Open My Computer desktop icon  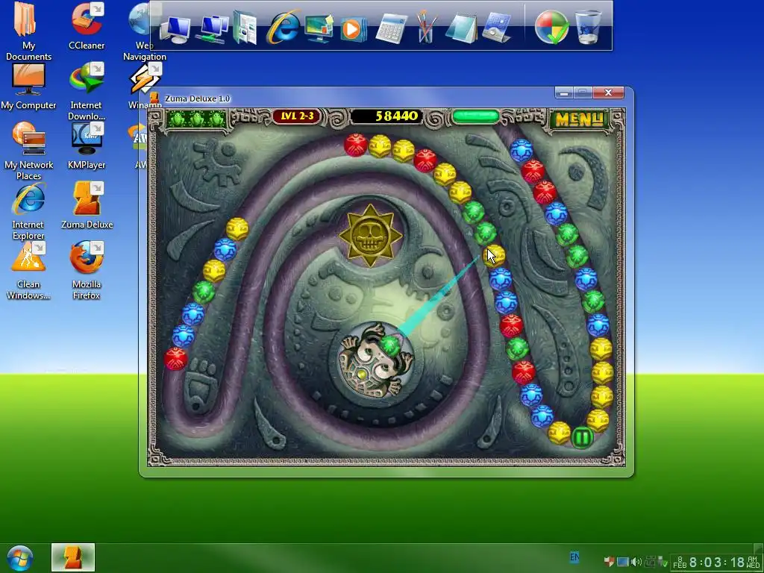(28, 87)
